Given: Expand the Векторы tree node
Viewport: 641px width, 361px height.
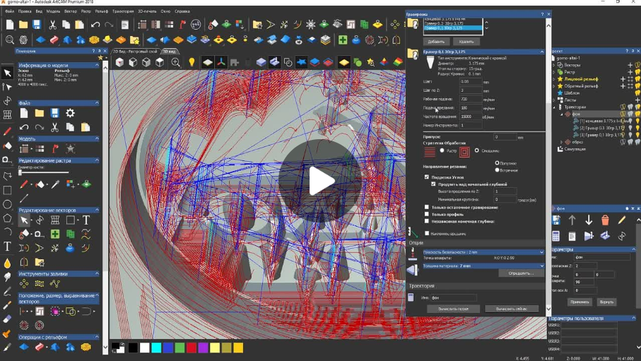Looking at the screenshot, I should (555, 65).
